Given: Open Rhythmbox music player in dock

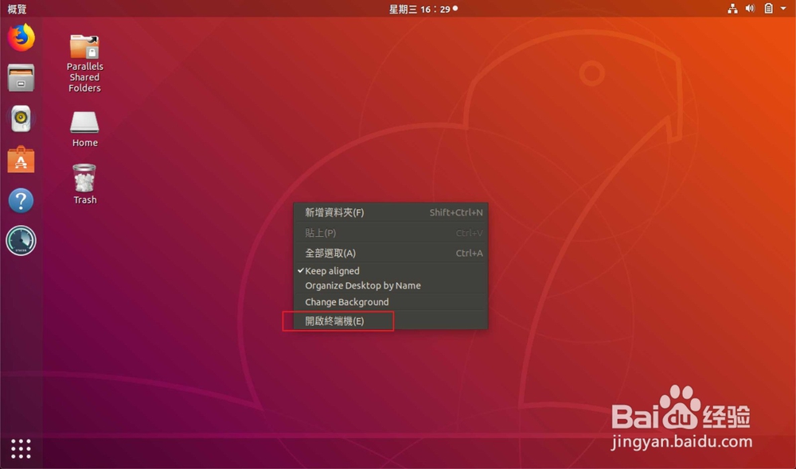Looking at the screenshot, I should coord(21,118).
